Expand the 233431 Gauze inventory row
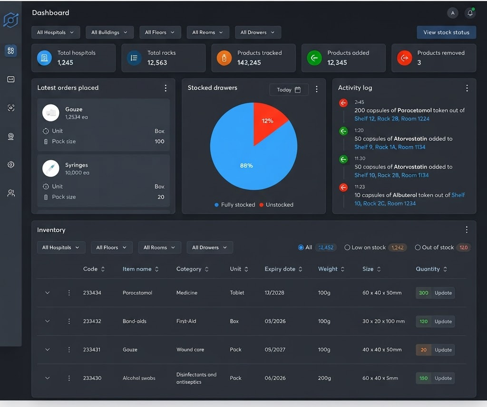Screen dimensions: 487x407 pos(47,349)
